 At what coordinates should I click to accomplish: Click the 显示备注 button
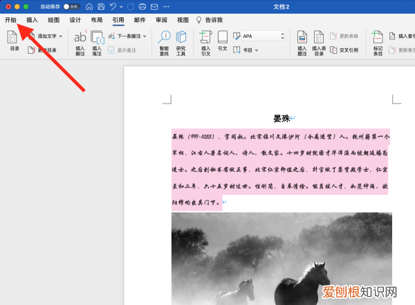(122, 50)
